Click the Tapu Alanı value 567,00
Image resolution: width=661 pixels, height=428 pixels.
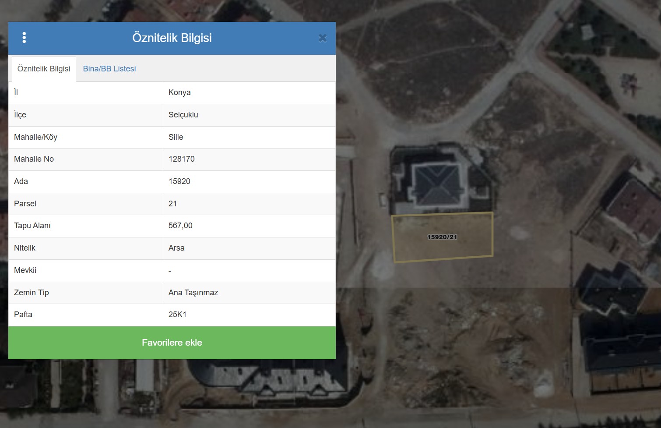click(x=180, y=226)
